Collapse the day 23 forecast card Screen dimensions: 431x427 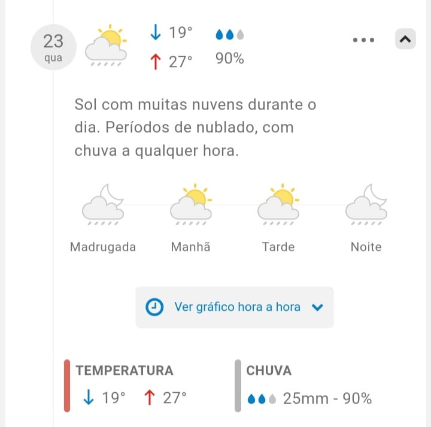click(x=405, y=40)
